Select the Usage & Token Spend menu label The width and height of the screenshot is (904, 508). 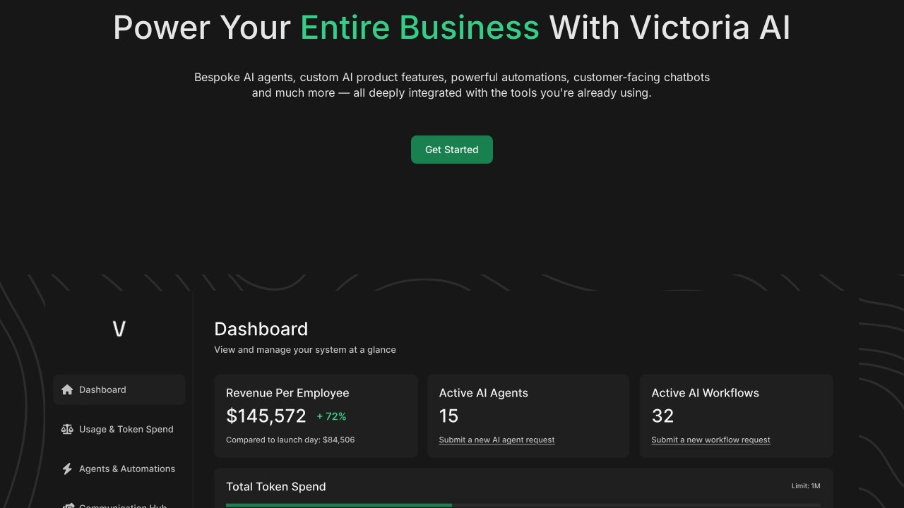pos(126,429)
